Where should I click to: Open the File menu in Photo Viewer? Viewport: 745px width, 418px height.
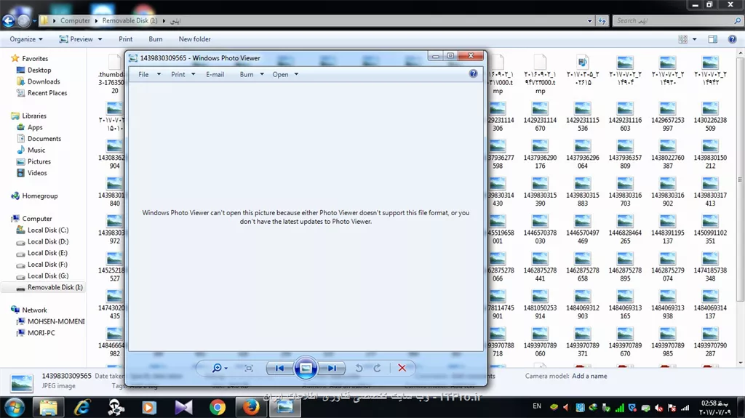pos(149,75)
